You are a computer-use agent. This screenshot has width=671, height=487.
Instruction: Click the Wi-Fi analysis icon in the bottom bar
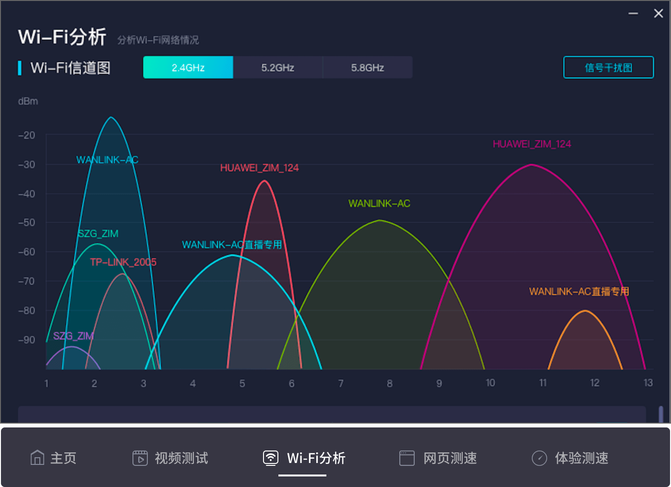point(271,458)
